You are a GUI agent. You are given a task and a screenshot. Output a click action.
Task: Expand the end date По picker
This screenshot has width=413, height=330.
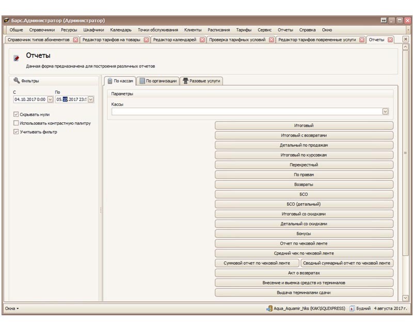(91, 100)
